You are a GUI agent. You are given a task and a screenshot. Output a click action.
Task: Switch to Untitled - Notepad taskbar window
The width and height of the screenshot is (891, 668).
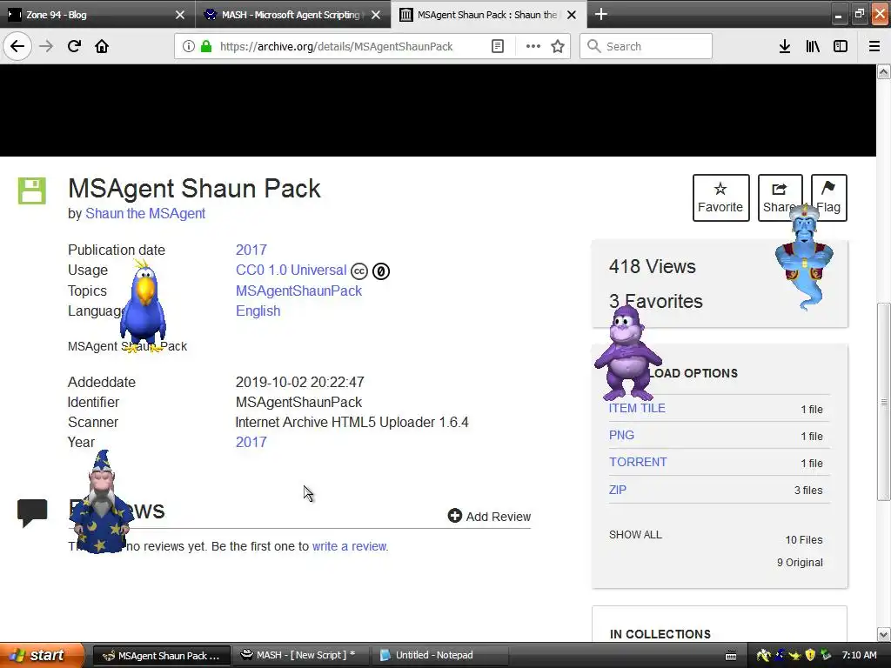point(439,656)
